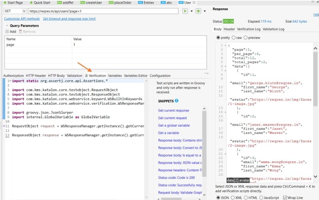Open the addPet request tab
The image size is (319, 200).
pos(65,3)
